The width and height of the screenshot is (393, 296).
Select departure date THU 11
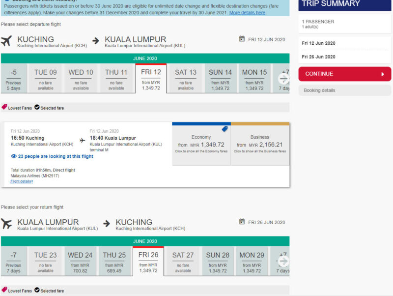116,79
